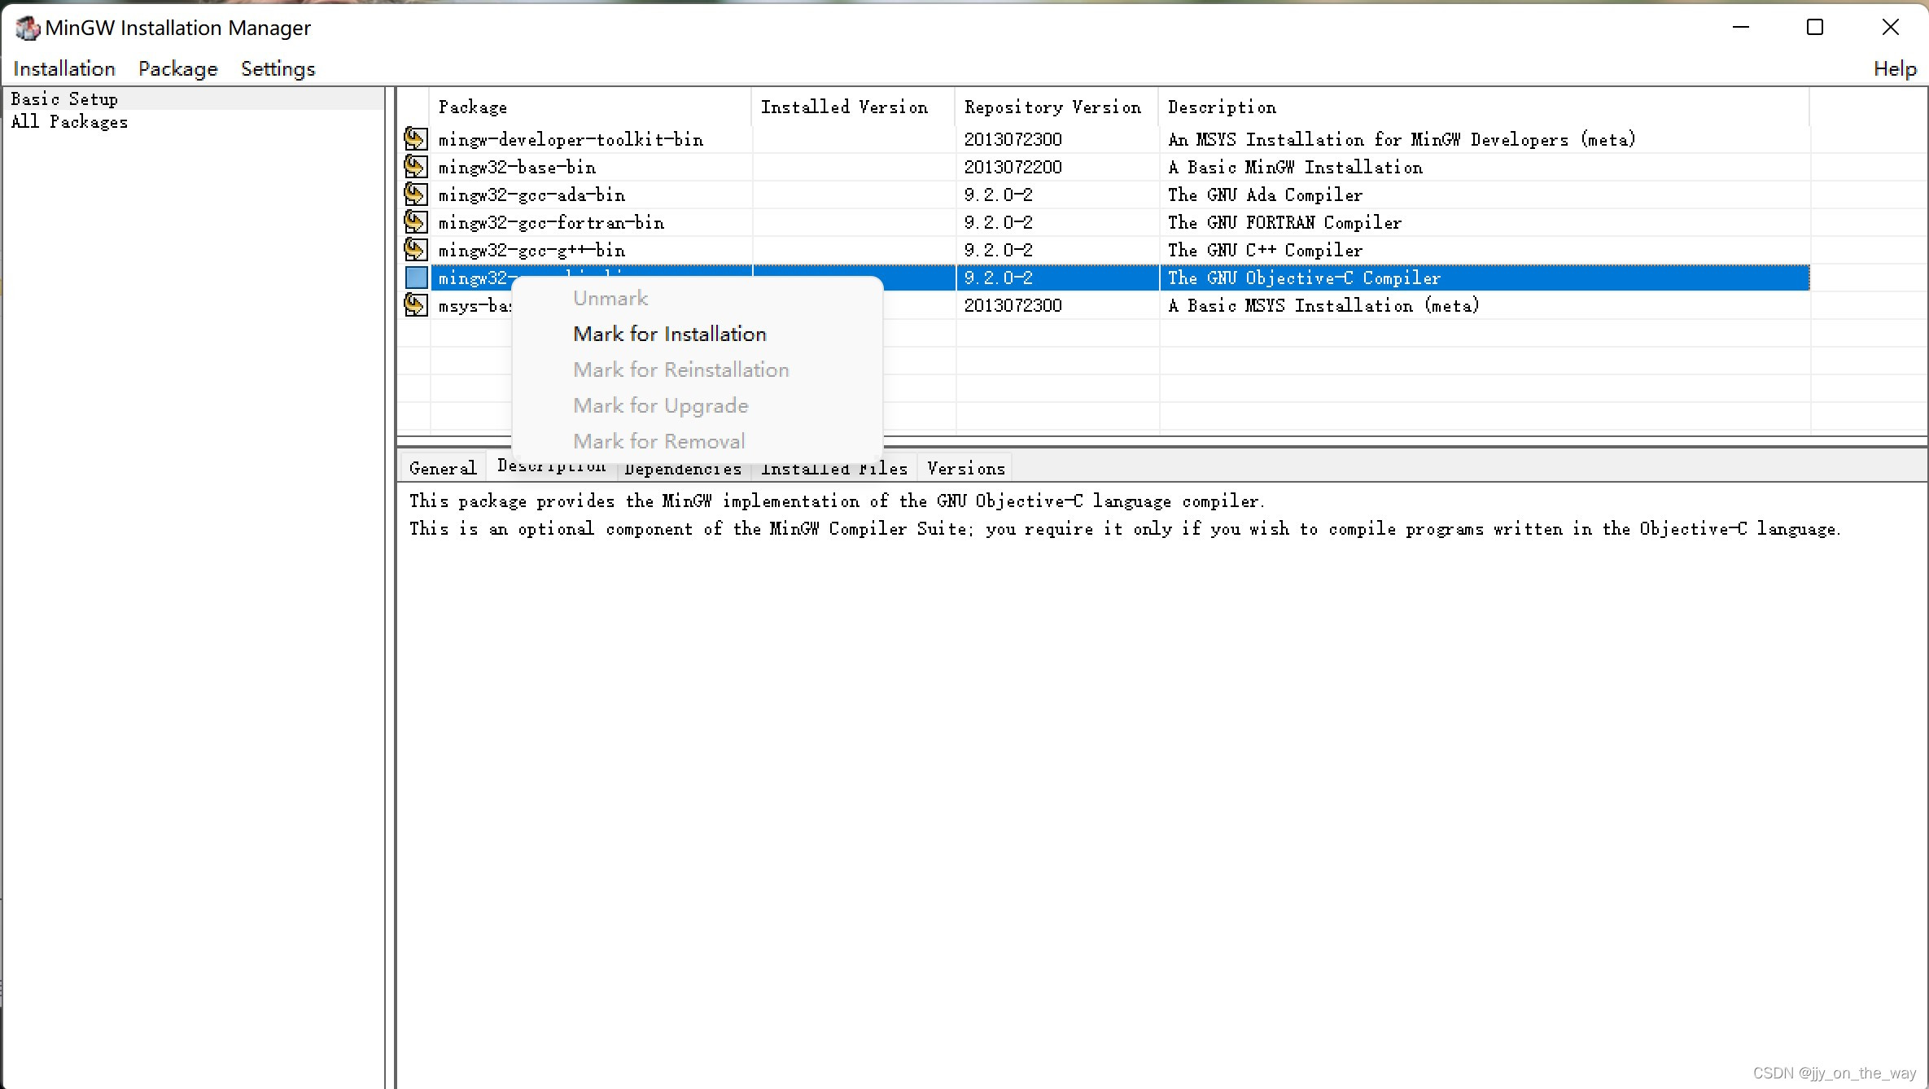Click the Package column header

click(x=472, y=107)
